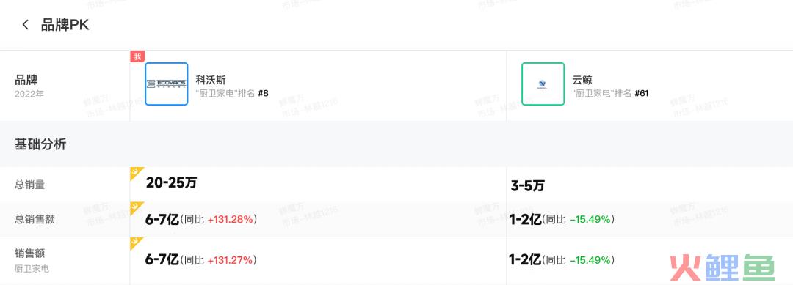The height and width of the screenshot is (285, 793).
Task: Click the #8 ranking for 科沃斯
Action: (263, 93)
